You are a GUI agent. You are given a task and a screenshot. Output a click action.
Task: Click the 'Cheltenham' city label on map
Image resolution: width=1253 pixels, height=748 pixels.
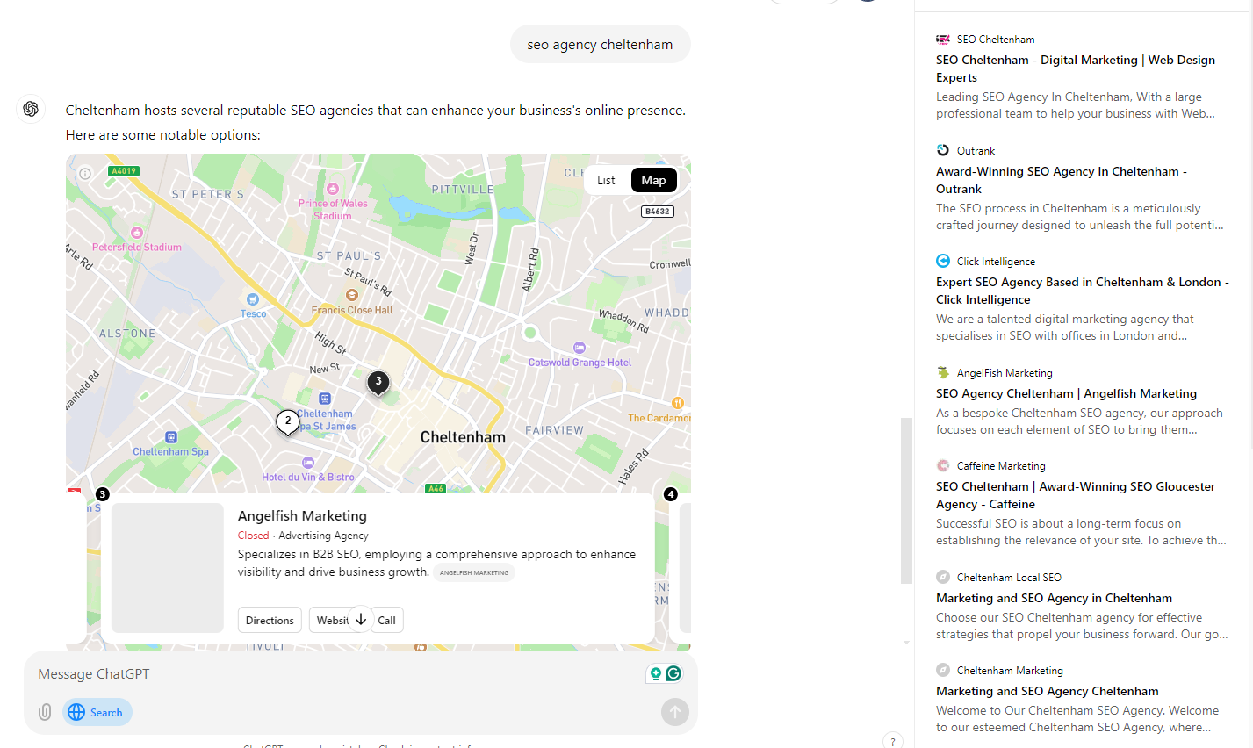pyautogui.click(x=463, y=437)
